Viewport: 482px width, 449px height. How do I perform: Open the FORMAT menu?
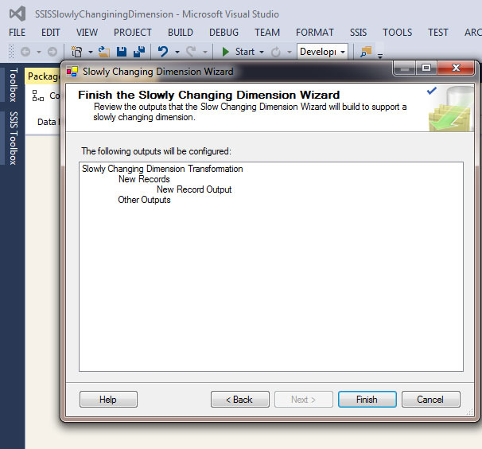[315, 33]
